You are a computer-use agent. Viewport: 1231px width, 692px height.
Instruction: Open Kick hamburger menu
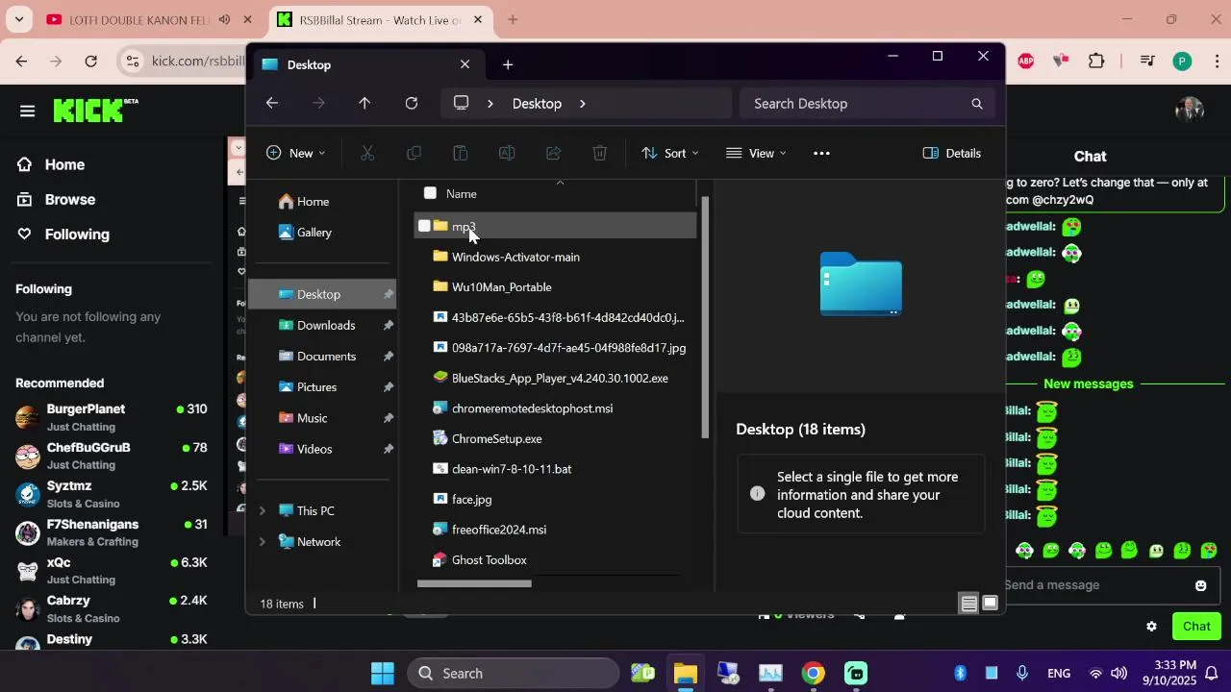click(27, 111)
